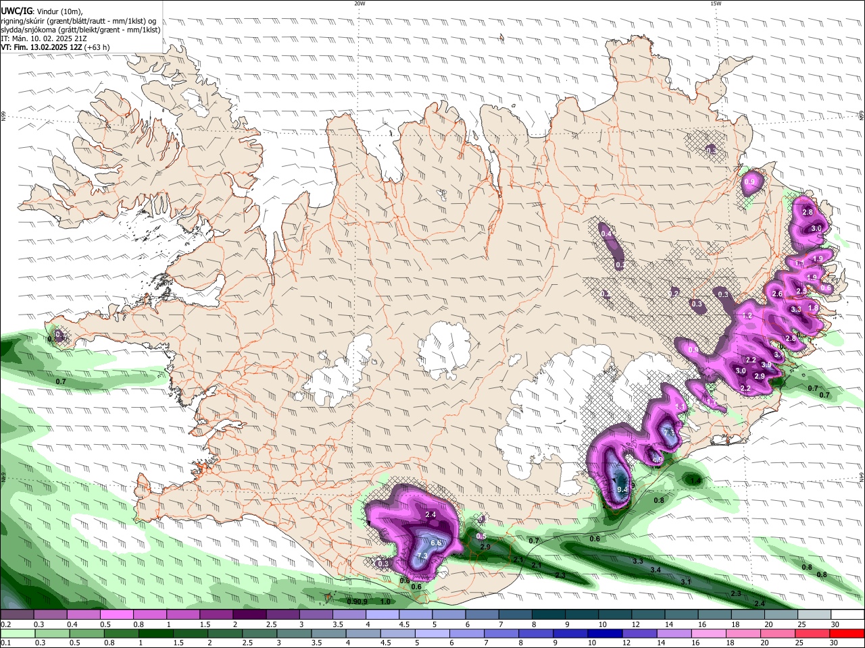Viewport: 865px width, 648px height.
Task: Click the UWC/IG title text
Action: pyautogui.click(x=16, y=11)
